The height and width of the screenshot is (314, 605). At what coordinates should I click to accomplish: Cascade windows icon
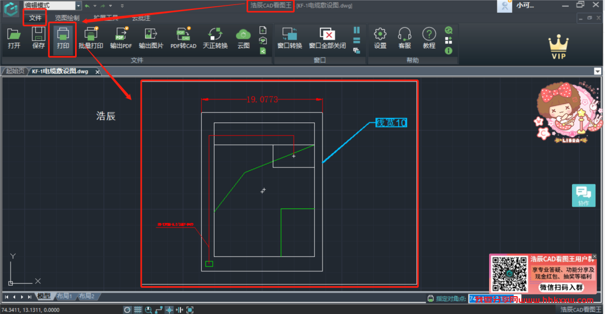[x=356, y=50]
